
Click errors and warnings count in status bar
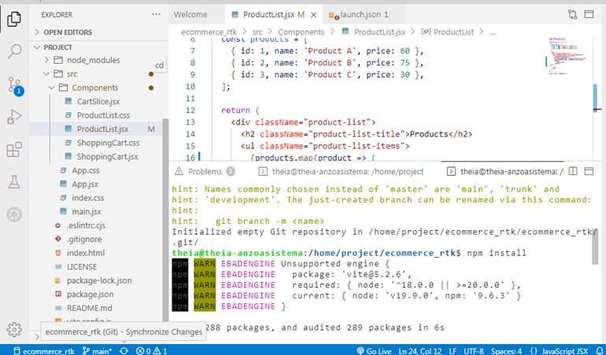coord(152,351)
